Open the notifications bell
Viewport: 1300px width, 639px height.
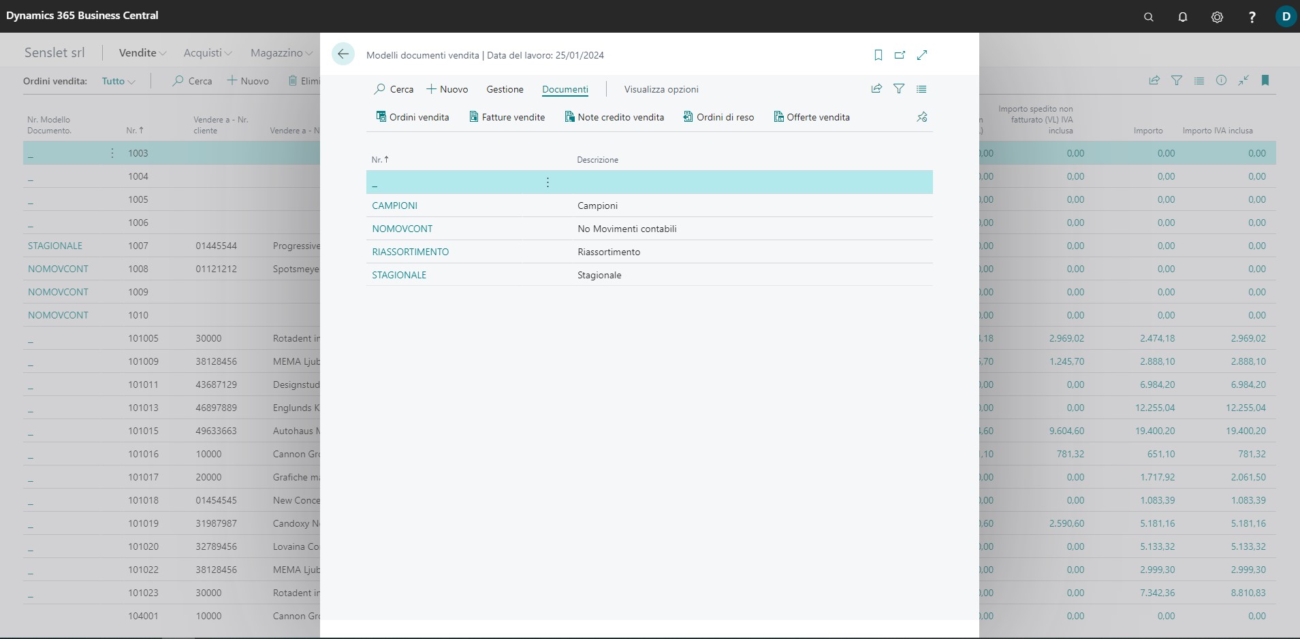tap(1183, 17)
